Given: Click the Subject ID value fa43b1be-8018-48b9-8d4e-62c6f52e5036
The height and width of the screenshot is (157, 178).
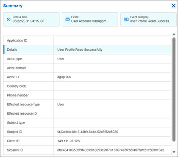Looking at the screenshot, I should pos(88,132).
